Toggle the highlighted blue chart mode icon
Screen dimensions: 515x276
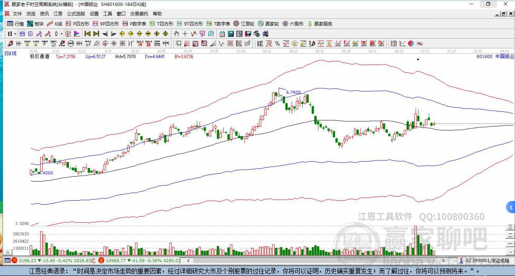pyautogui.click(x=22, y=34)
